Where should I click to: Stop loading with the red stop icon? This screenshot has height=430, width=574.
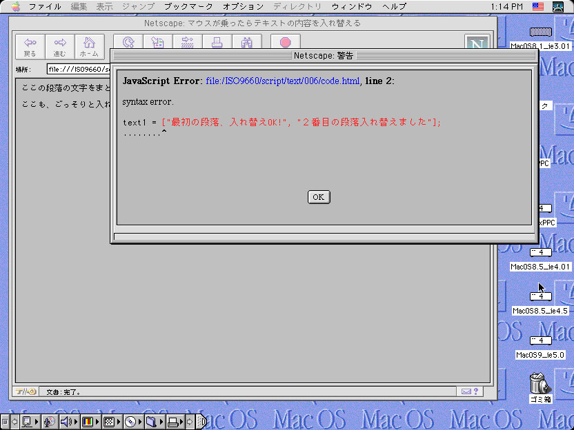[286, 43]
